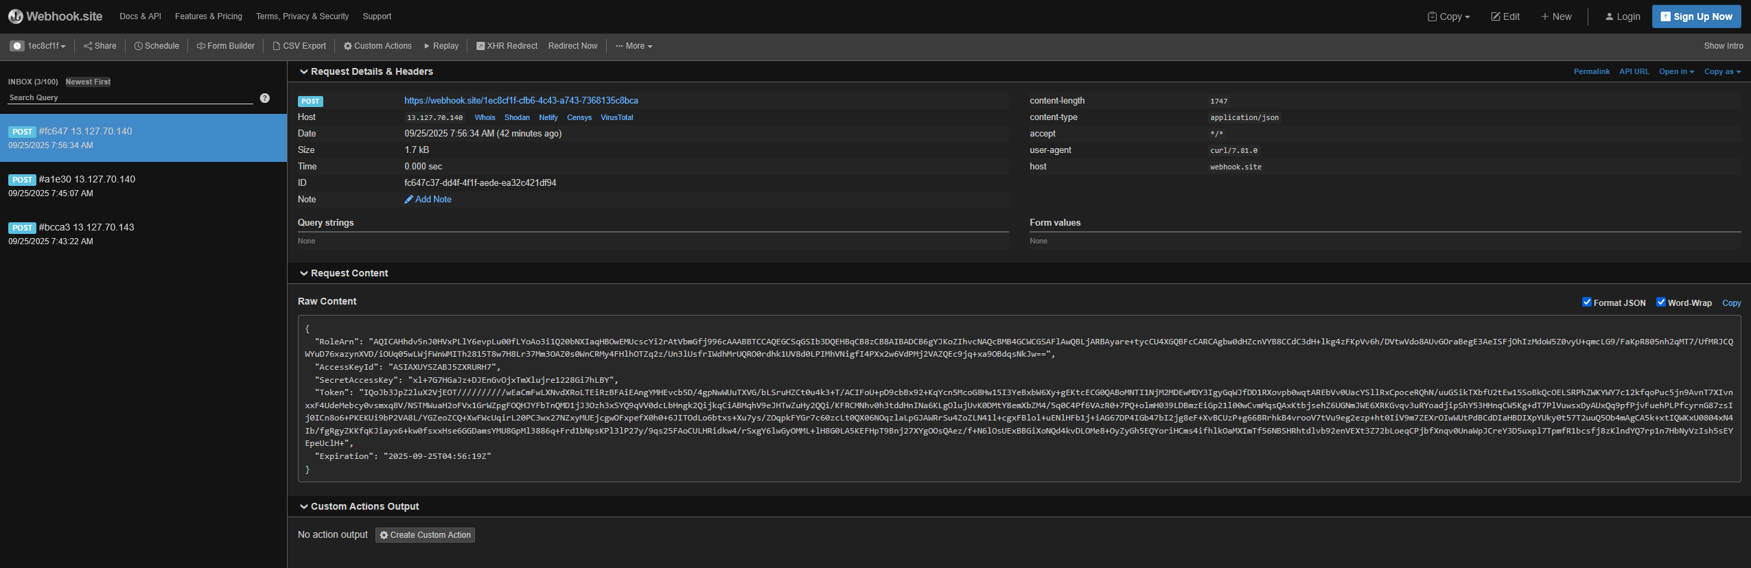The image size is (1751, 568).
Task: Open the Share toolbar option
Action: click(100, 46)
